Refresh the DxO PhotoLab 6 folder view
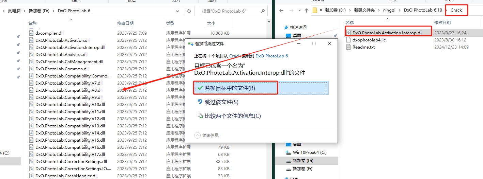The image size is (483, 179). click(189, 11)
